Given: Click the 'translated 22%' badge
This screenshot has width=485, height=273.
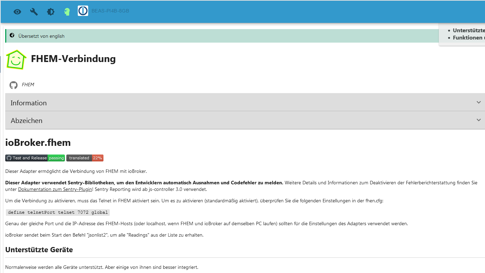Looking at the screenshot, I should 85,158.
